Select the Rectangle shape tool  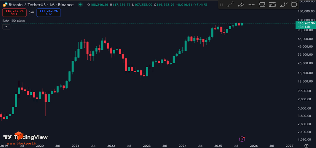[294, 4]
